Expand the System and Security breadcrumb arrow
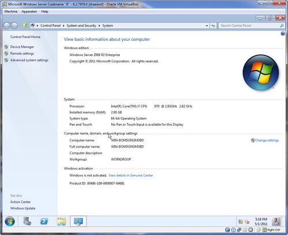Screen dimensions: 288x235 (x=99, y=26)
